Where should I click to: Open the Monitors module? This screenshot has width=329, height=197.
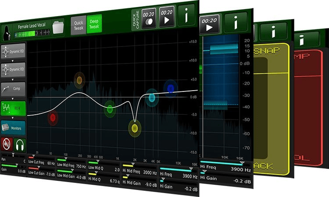click(13, 127)
